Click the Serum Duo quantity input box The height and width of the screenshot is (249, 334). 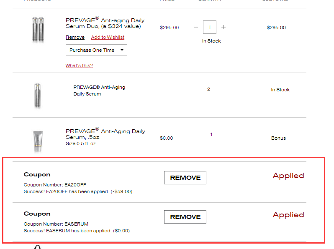tap(210, 27)
